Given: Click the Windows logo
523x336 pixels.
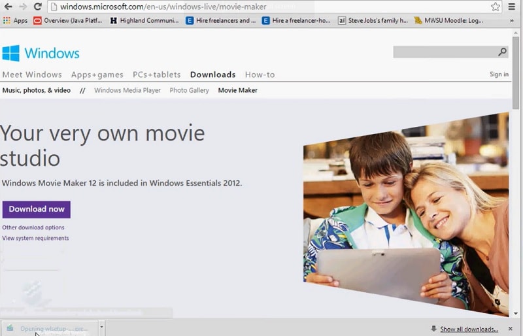Looking at the screenshot, I should pyautogui.click(x=41, y=53).
